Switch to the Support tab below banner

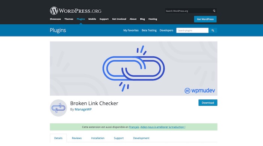119,138
